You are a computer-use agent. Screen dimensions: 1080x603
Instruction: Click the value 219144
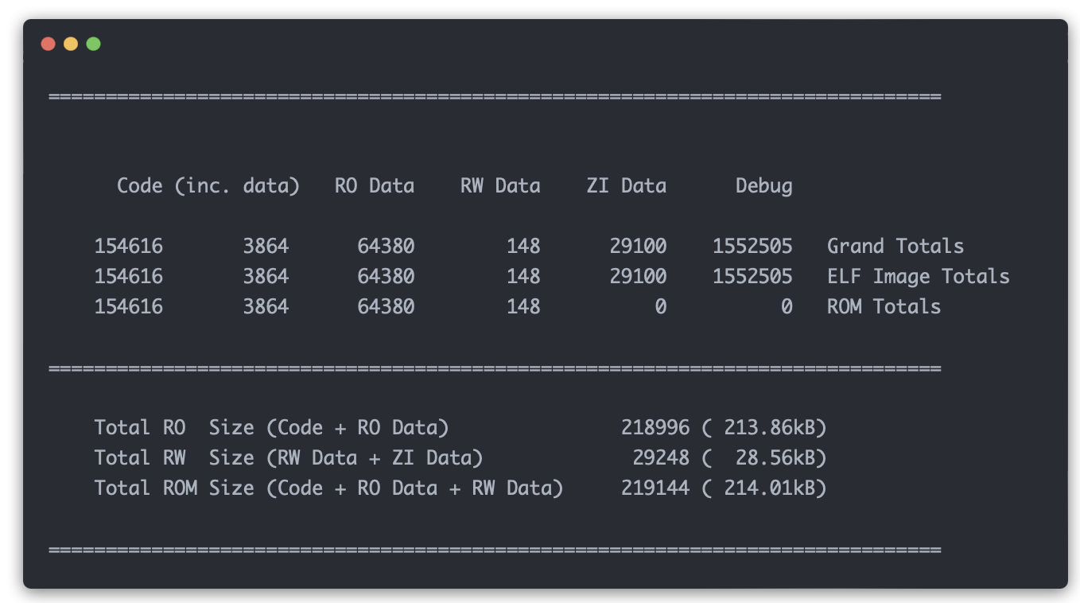pyautogui.click(x=655, y=488)
